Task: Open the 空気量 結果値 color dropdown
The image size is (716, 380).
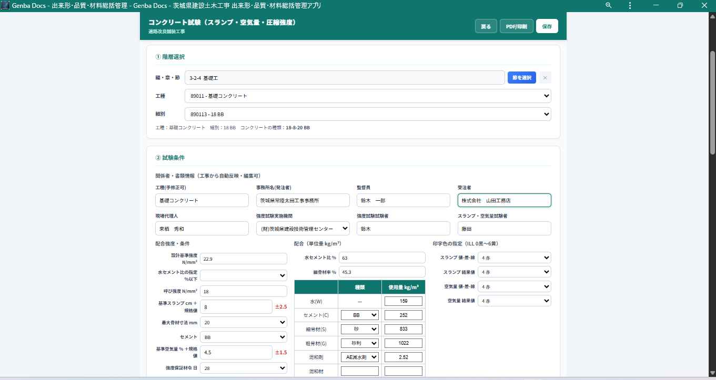Action: coord(515,301)
